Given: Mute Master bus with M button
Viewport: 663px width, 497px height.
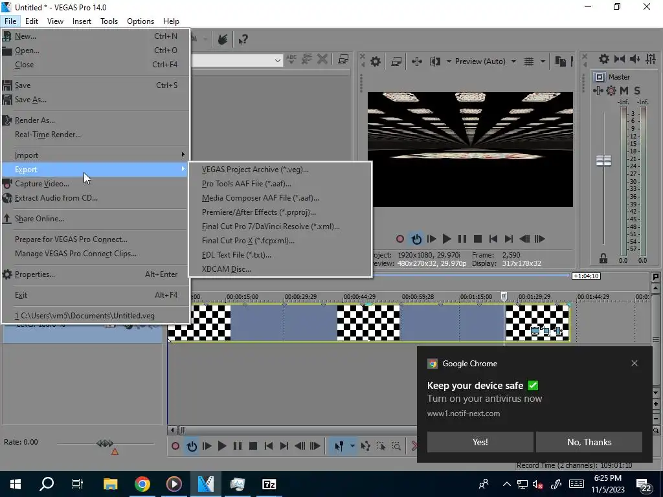Looking at the screenshot, I should coord(624,91).
